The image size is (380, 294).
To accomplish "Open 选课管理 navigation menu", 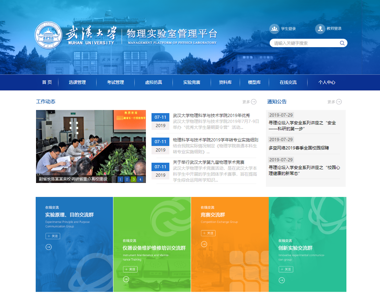I will click(77, 82).
